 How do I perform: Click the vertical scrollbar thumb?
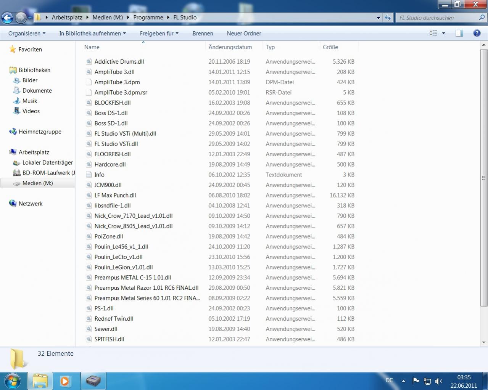point(484,178)
